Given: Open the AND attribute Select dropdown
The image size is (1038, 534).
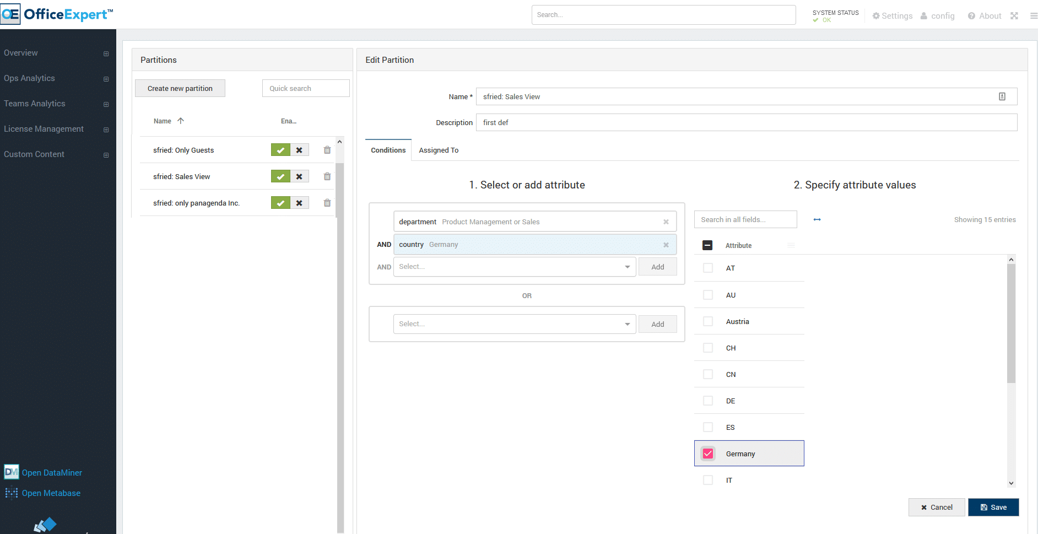Looking at the screenshot, I should point(515,267).
